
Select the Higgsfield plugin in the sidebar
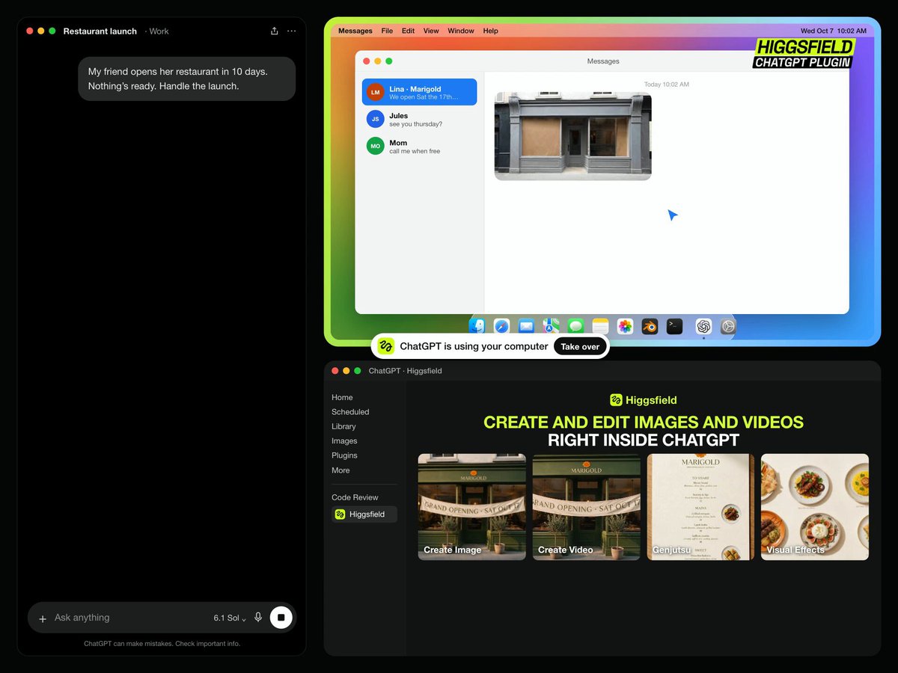(364, 514)
